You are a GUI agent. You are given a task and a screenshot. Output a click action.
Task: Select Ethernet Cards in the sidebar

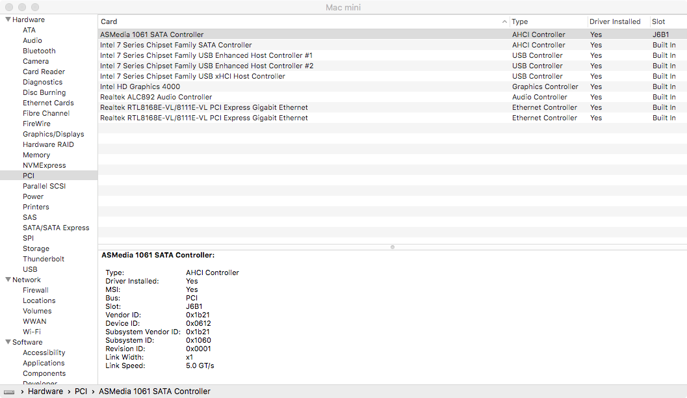point(48,103)
